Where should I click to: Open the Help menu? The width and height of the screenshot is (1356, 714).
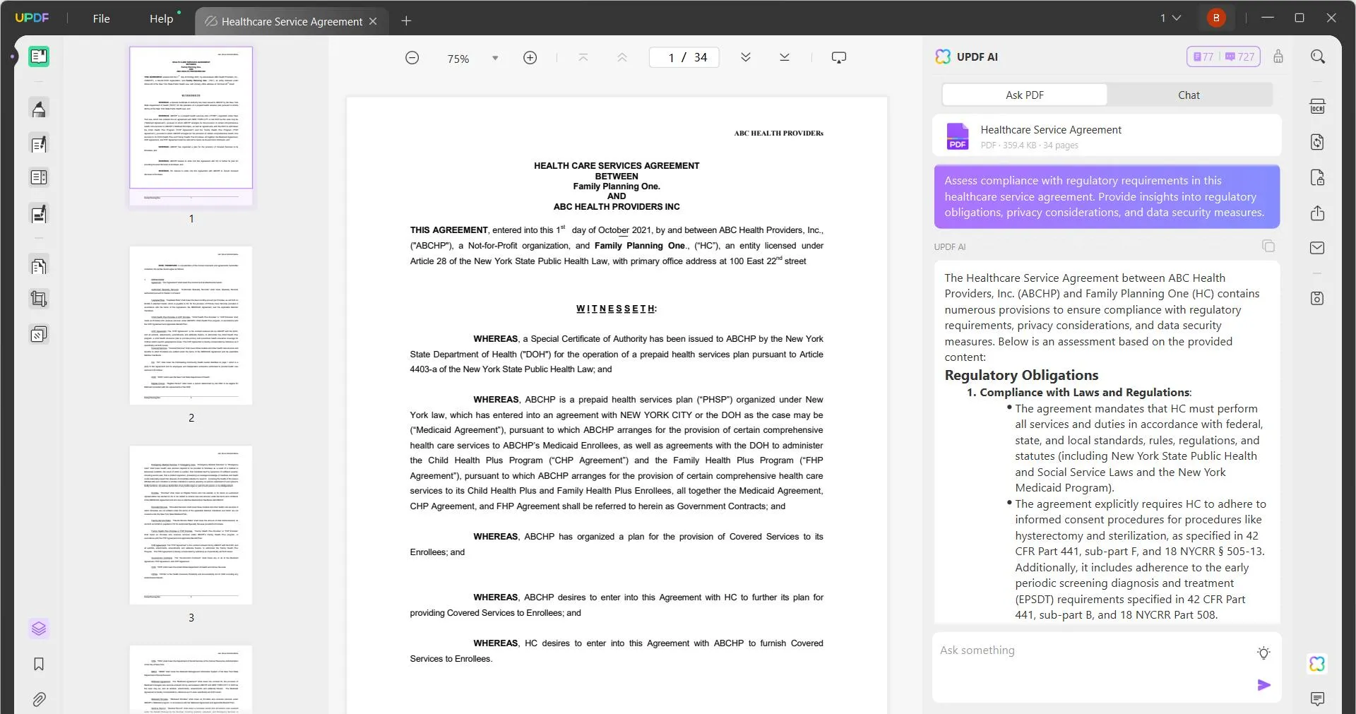[161, 18]
